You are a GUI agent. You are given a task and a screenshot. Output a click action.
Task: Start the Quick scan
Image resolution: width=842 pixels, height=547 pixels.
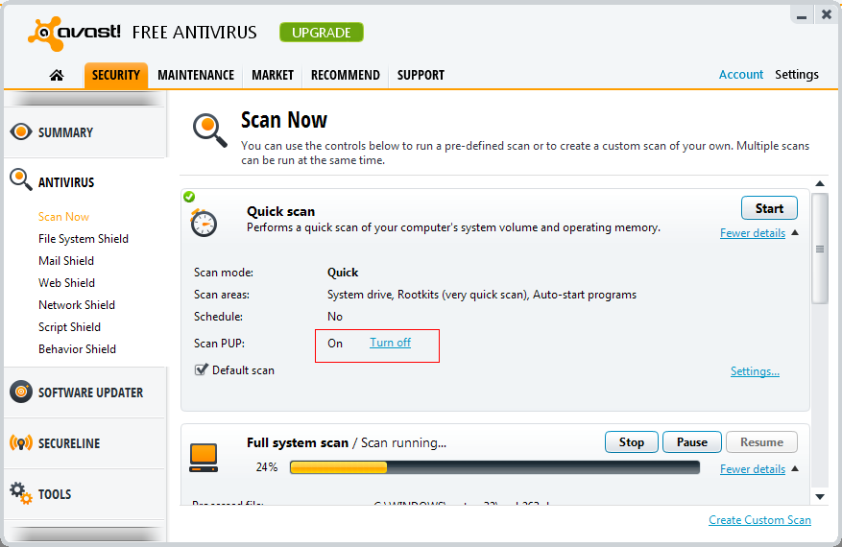click(769, 208)
